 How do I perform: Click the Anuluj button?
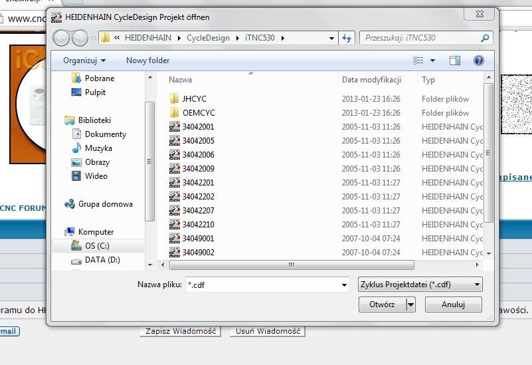click(x=453, y=304)
